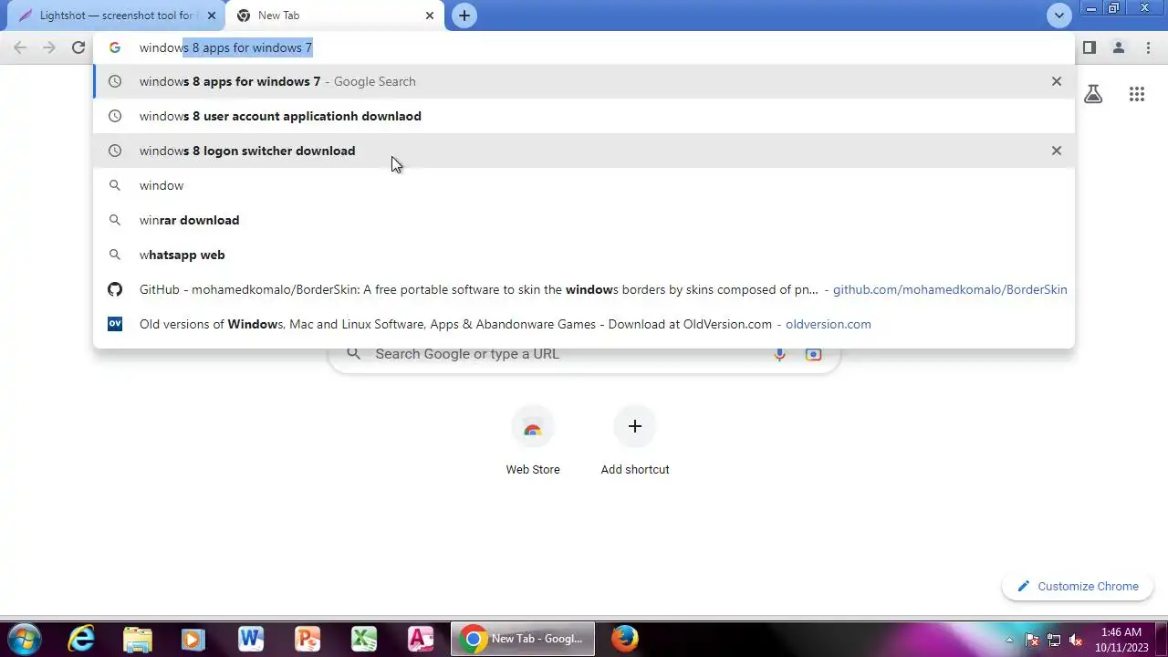Click Customize Chrome button
This screenshot has width=1168, height=657.
[1078, 587]
